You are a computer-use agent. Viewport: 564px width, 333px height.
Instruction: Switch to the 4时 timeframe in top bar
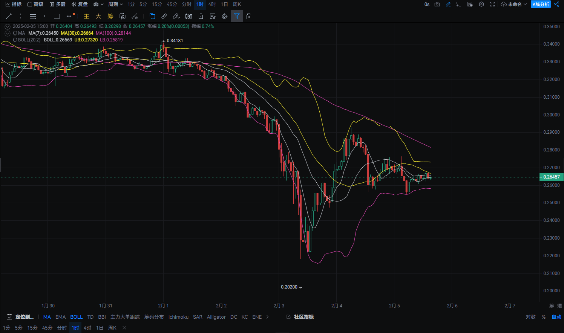(212, 4)
